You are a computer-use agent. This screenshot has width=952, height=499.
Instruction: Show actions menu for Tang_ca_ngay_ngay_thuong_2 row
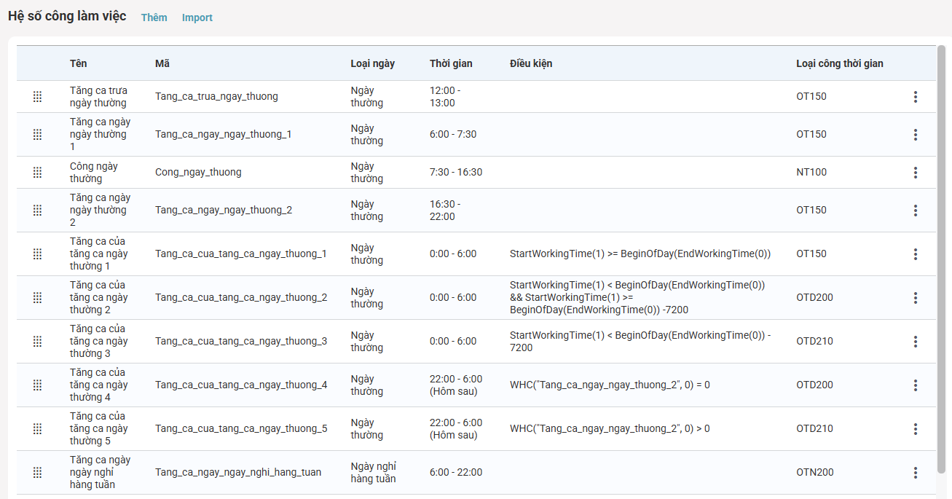click(x=916, y=211)
